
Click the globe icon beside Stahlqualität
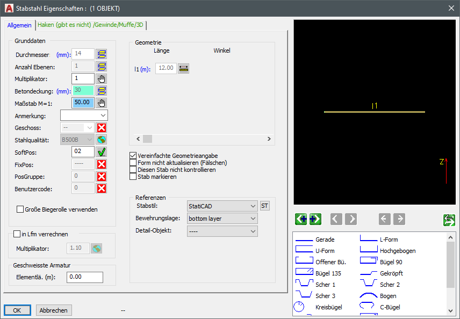click(x=102, y=140)
